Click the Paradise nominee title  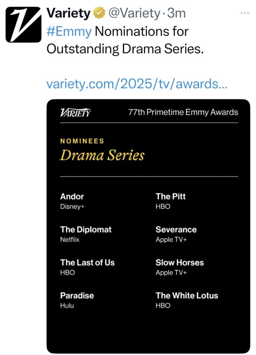click(x=77, y=295)
